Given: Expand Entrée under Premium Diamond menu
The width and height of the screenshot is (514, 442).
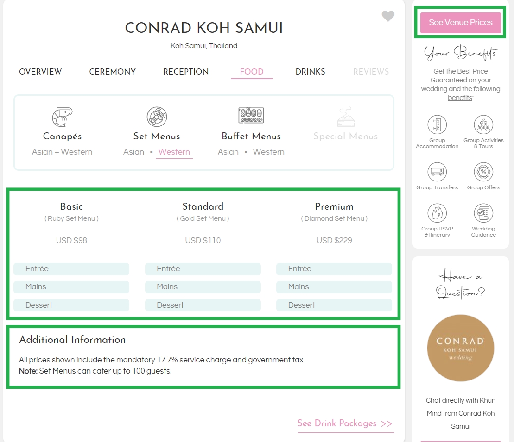Looking at the screenshot, I should tap(334, 269).
